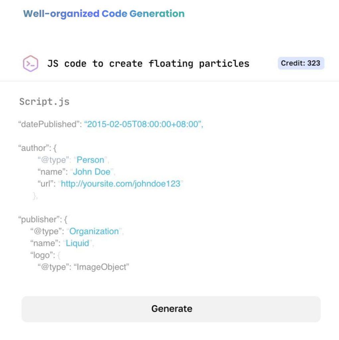Click the 'Well-organized Code Generation' heading

tap(104, 14)
